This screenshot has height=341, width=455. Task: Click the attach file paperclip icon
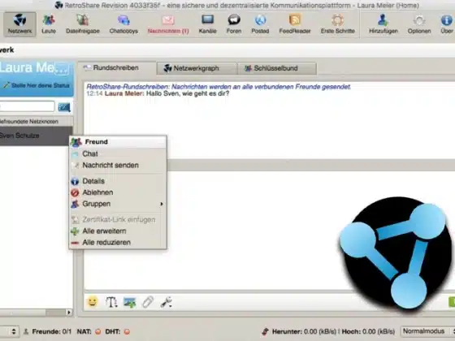[148, 302]
